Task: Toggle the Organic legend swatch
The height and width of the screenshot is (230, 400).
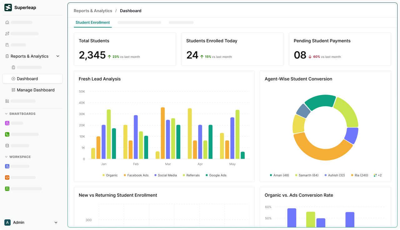Action: click(103, 175)
